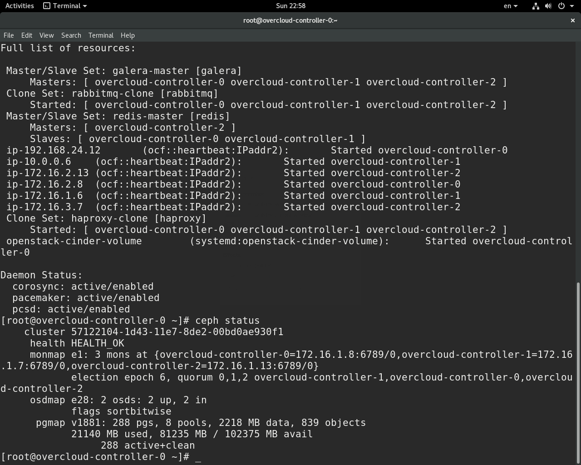Open the volume speaker icon in top bar

[x=548, y=6]
